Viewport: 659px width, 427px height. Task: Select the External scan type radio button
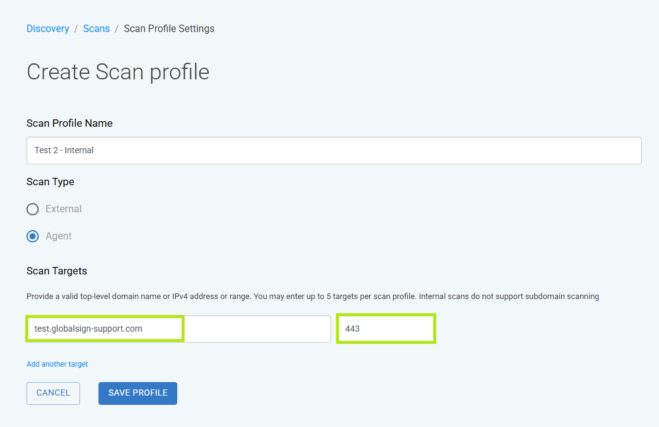(33, 209)
